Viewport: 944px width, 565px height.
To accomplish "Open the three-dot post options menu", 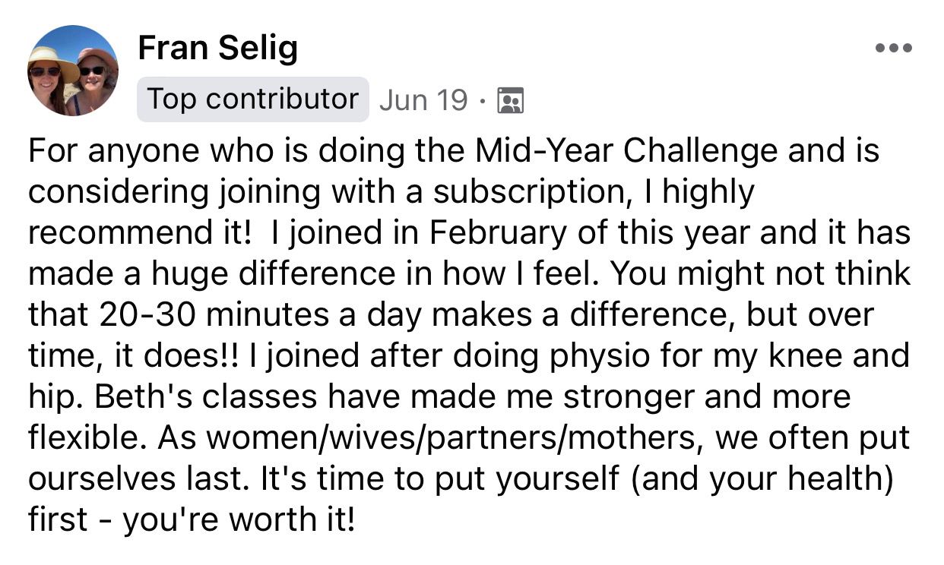I will point(894,49).
